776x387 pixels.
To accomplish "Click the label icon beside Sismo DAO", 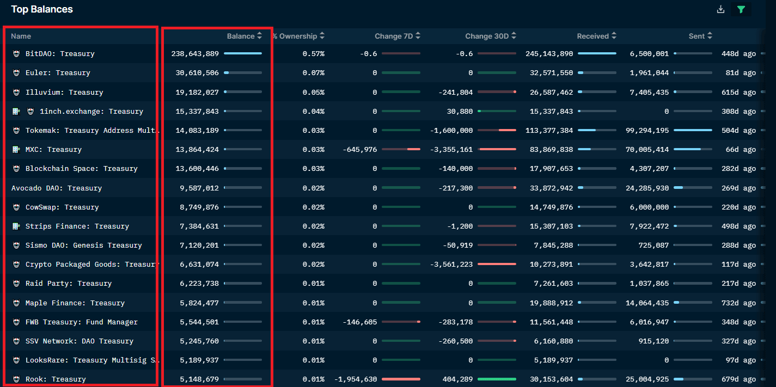I will (x=16, y=245).
